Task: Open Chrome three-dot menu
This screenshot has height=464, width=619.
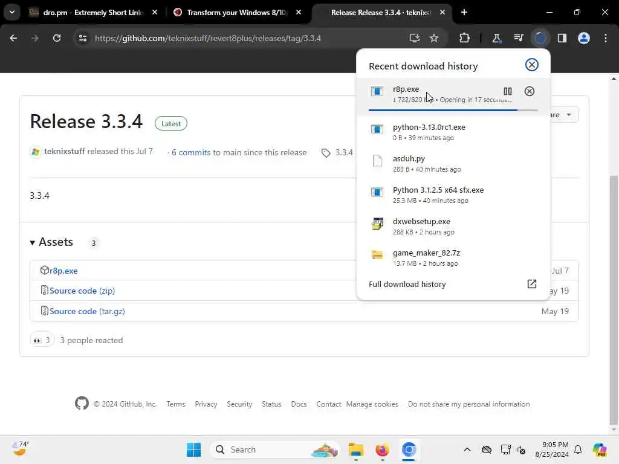Action: click(605, 38)
